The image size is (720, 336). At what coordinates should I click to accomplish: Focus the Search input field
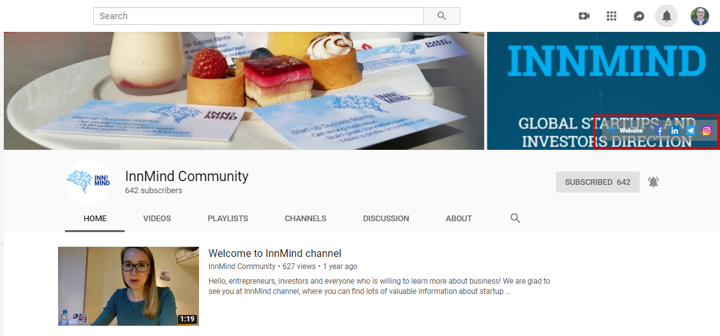click(258, 16)
